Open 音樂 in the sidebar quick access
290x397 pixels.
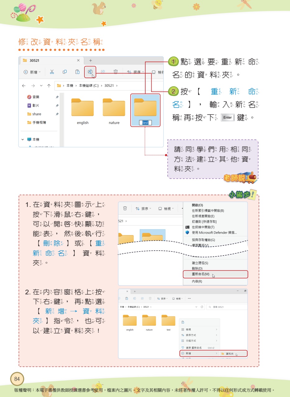(35, 97)
